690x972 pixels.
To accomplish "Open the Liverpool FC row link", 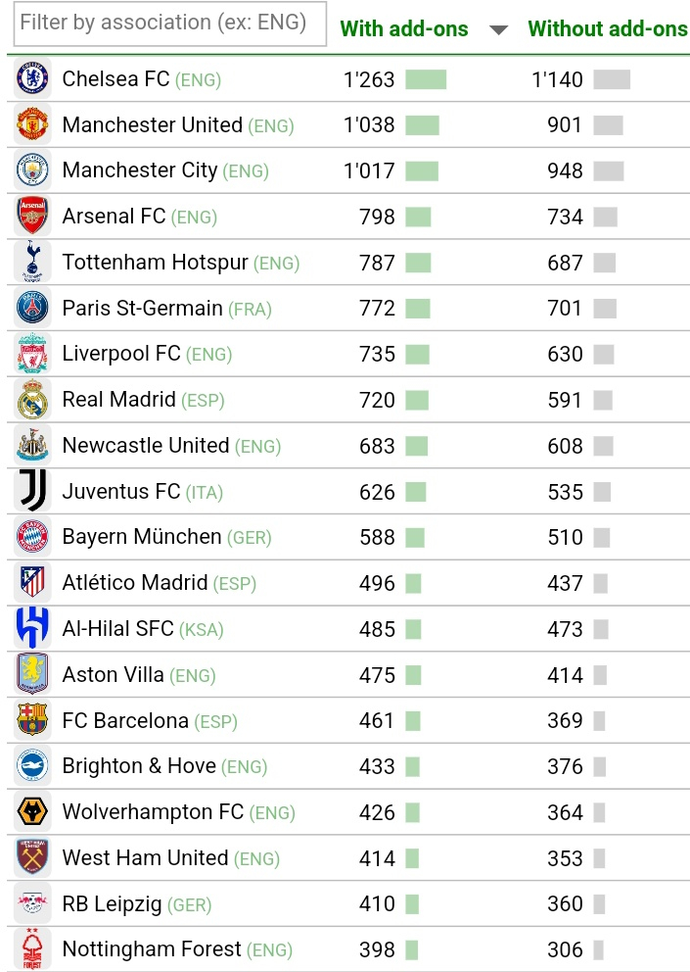I will 348,354.
